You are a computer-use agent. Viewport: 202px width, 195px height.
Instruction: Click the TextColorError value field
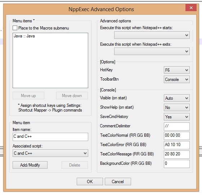pos(177,145)
